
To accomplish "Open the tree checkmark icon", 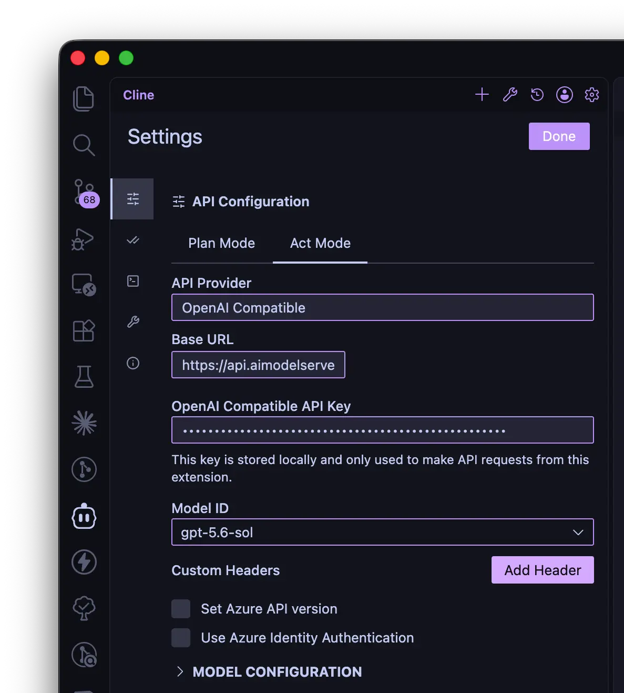I will pyautogui.click(x=84, y=608).
